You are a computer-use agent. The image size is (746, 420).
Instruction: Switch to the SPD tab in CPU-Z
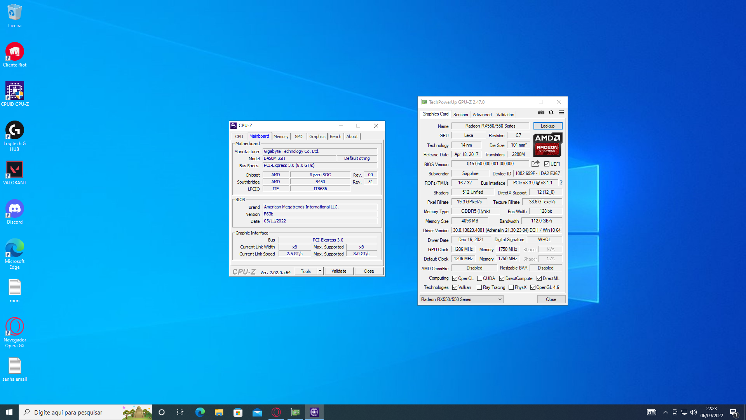coord(298,136)
